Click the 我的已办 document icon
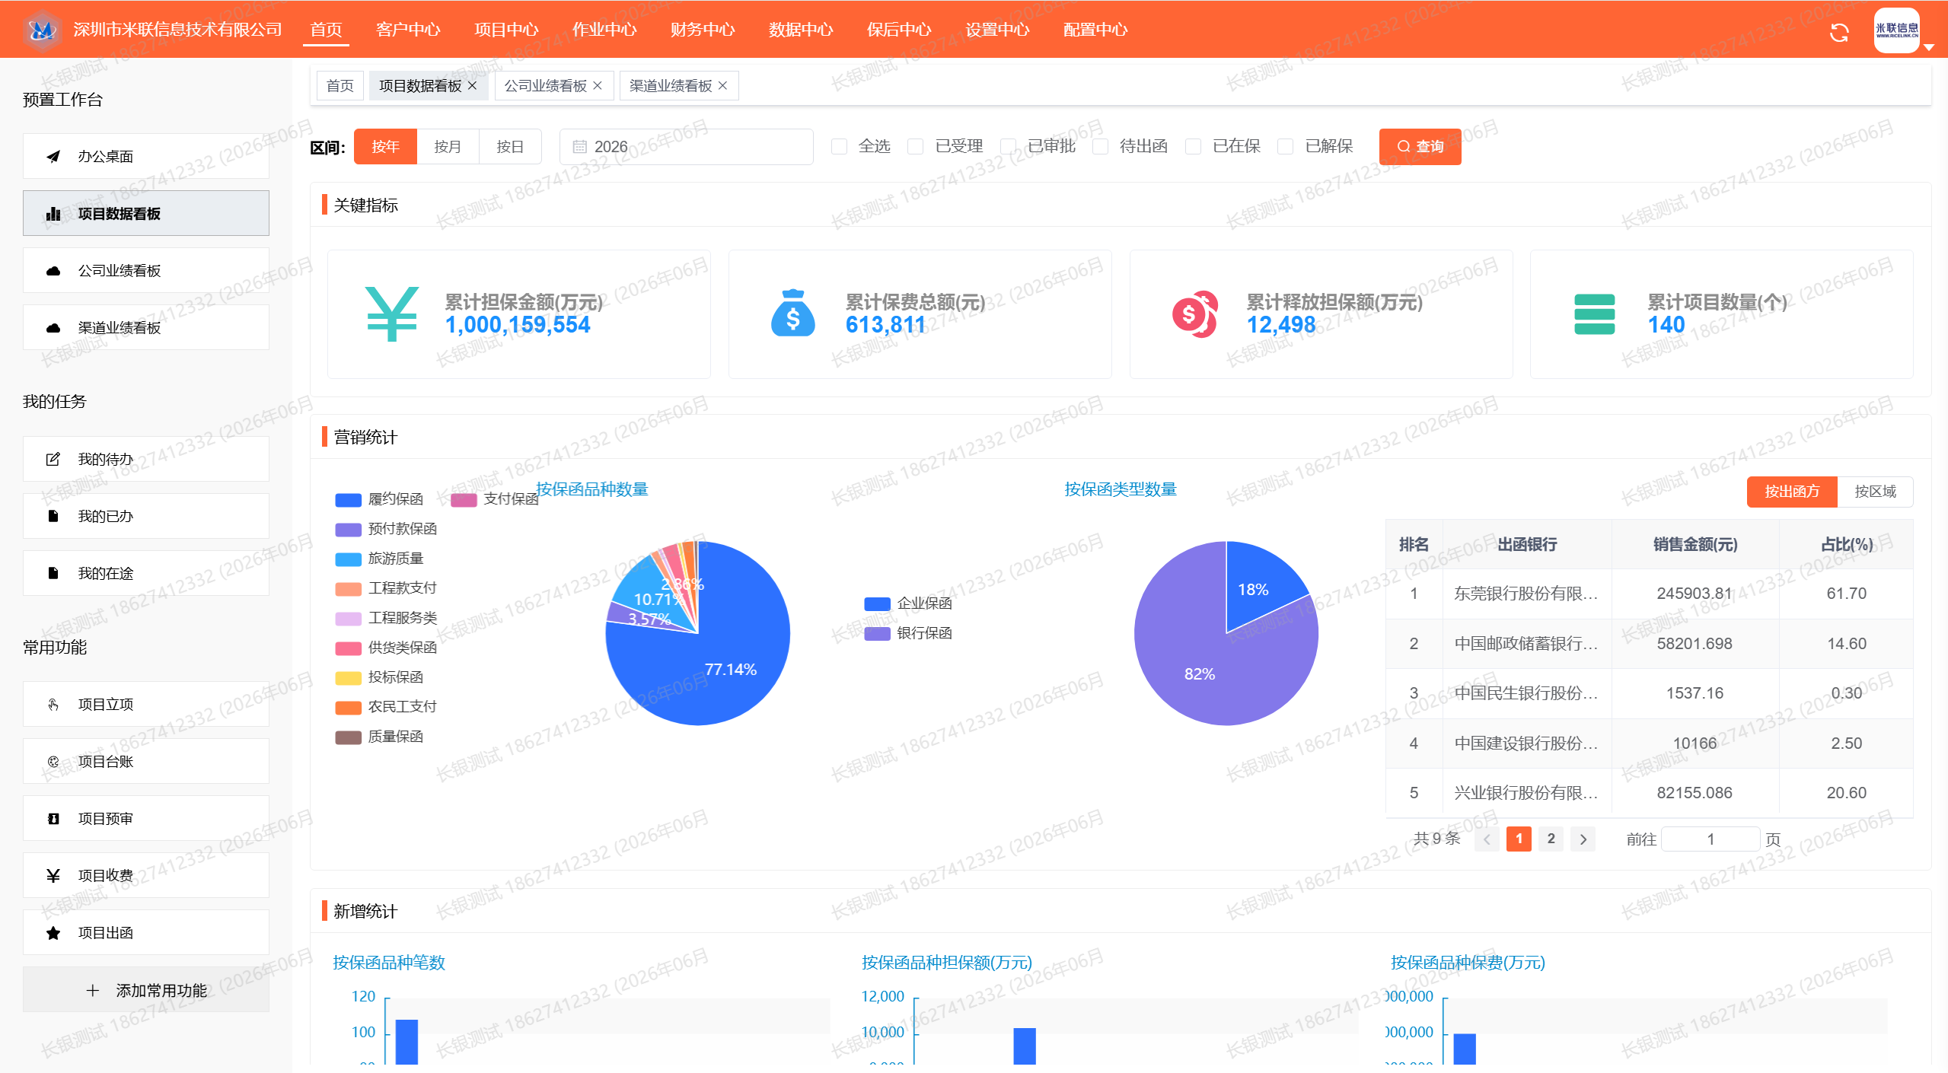 pyautogui.click(x=53, y=516)
